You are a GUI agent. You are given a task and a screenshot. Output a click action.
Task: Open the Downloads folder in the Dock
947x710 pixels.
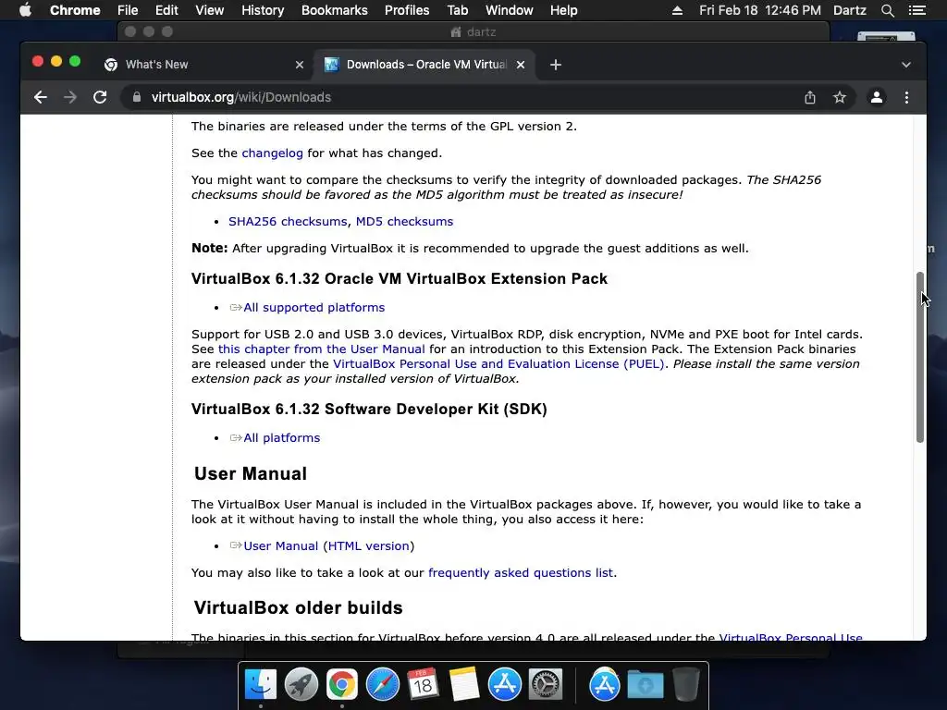[x=645, y=685]
